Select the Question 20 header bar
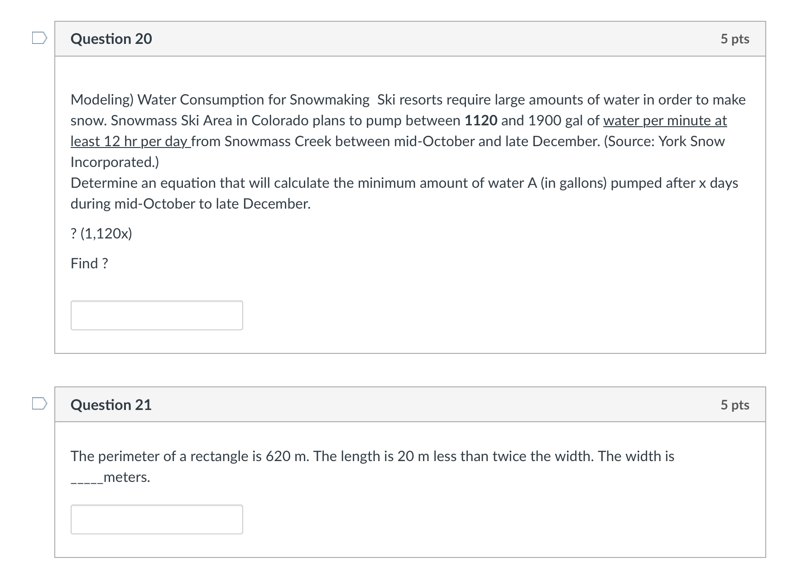Screen dimensions: 792x581 pos(408,39)
